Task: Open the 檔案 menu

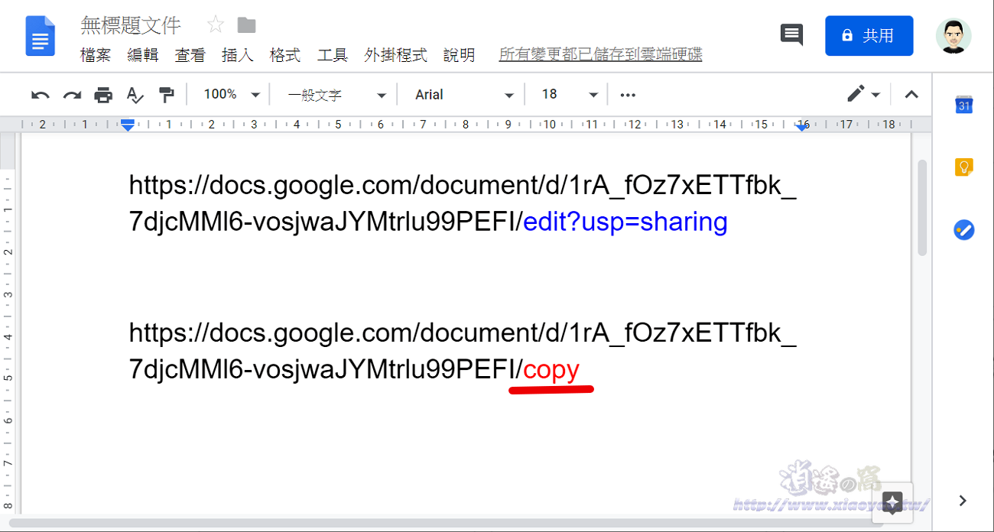Action: pyautogui.click(x=96, y=55)
